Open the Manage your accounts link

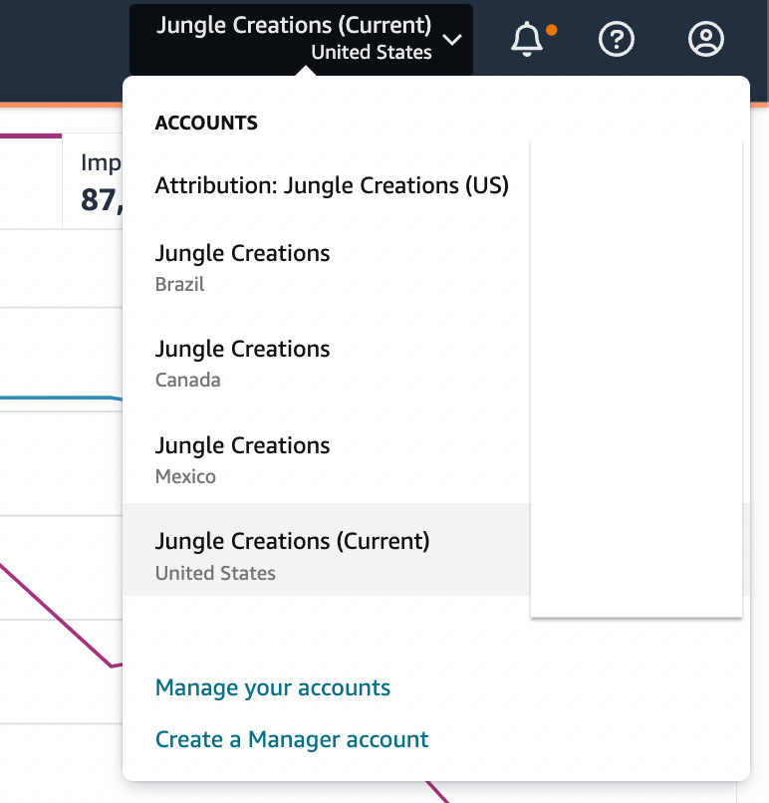(273, 687)
